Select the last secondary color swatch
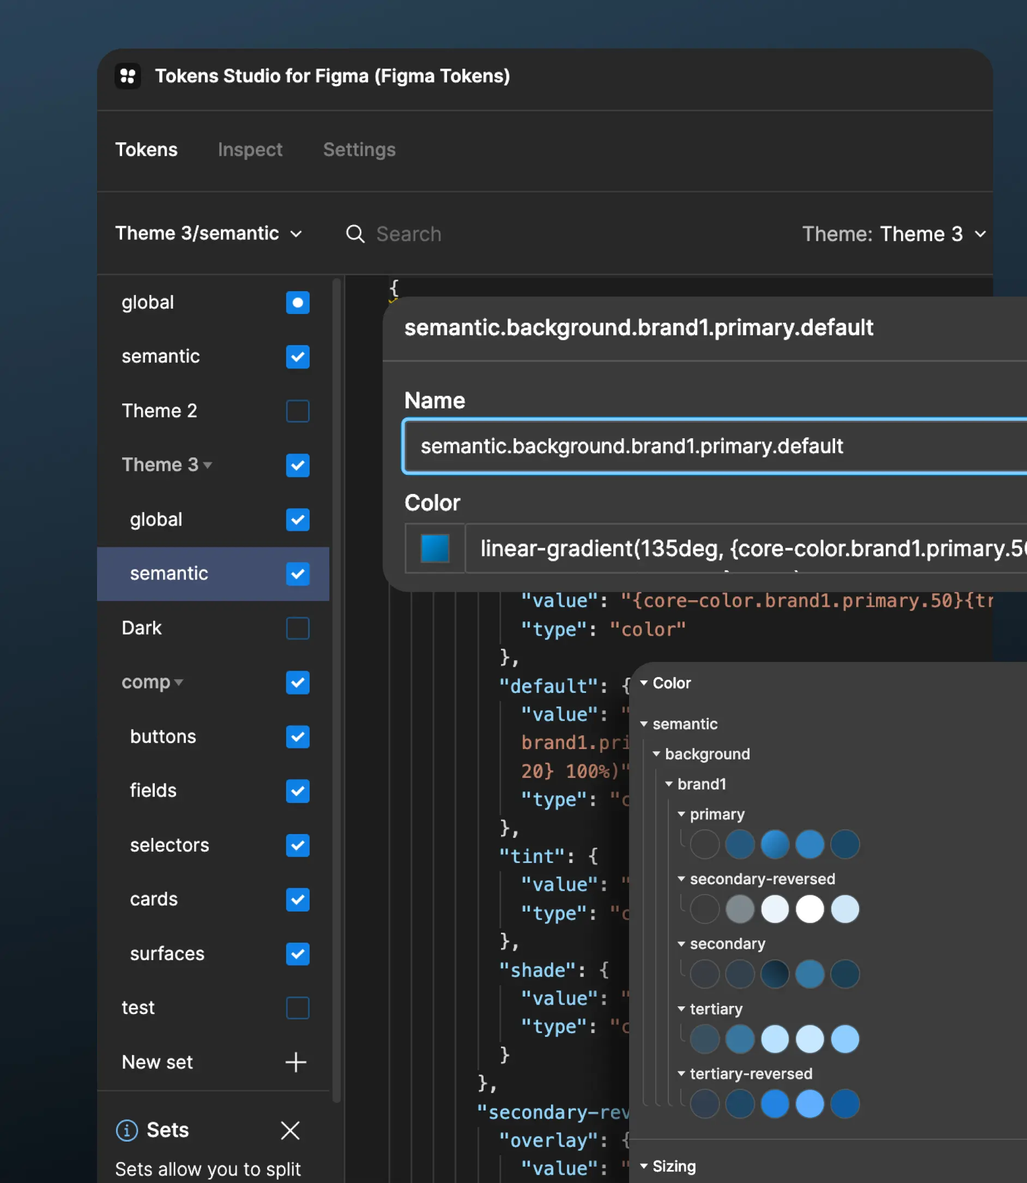This screenshot has width=1027, height=1183. tap(845, 974)
